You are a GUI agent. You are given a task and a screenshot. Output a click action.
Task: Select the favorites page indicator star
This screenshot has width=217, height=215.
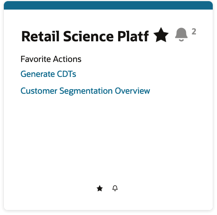pyautogui.click(x=100, y=188)
